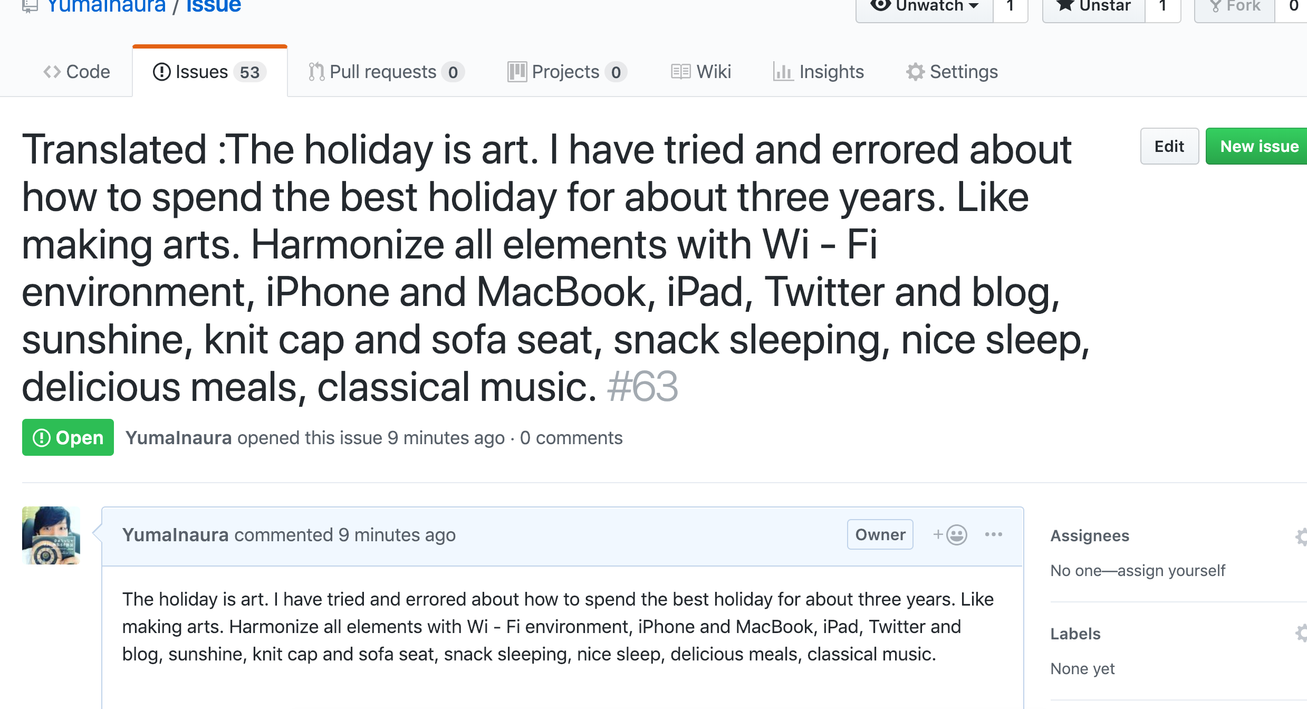Switch to the Code tab
This screenshot has height=709, width=1307.
click(x=76, y=72)
